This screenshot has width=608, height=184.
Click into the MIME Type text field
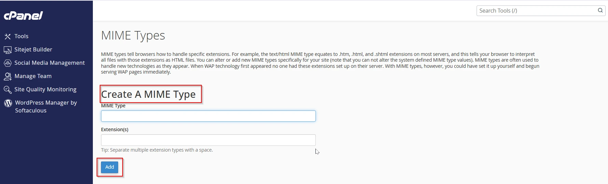[x=208, y=116]
